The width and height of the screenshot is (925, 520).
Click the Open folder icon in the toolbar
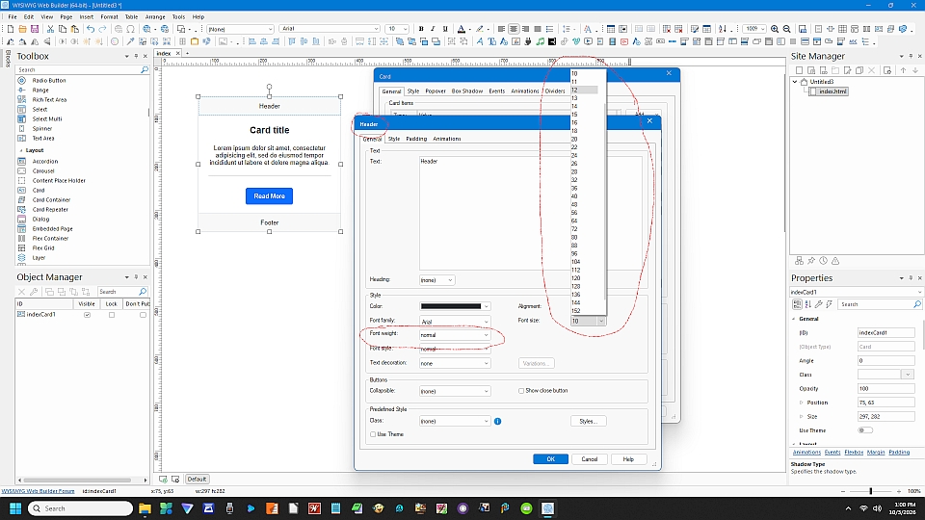point(22,29)
